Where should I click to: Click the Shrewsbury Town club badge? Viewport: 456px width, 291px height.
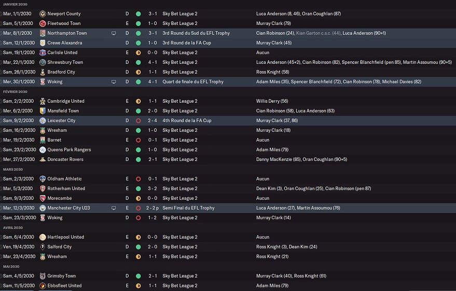[x=43, y=62]
